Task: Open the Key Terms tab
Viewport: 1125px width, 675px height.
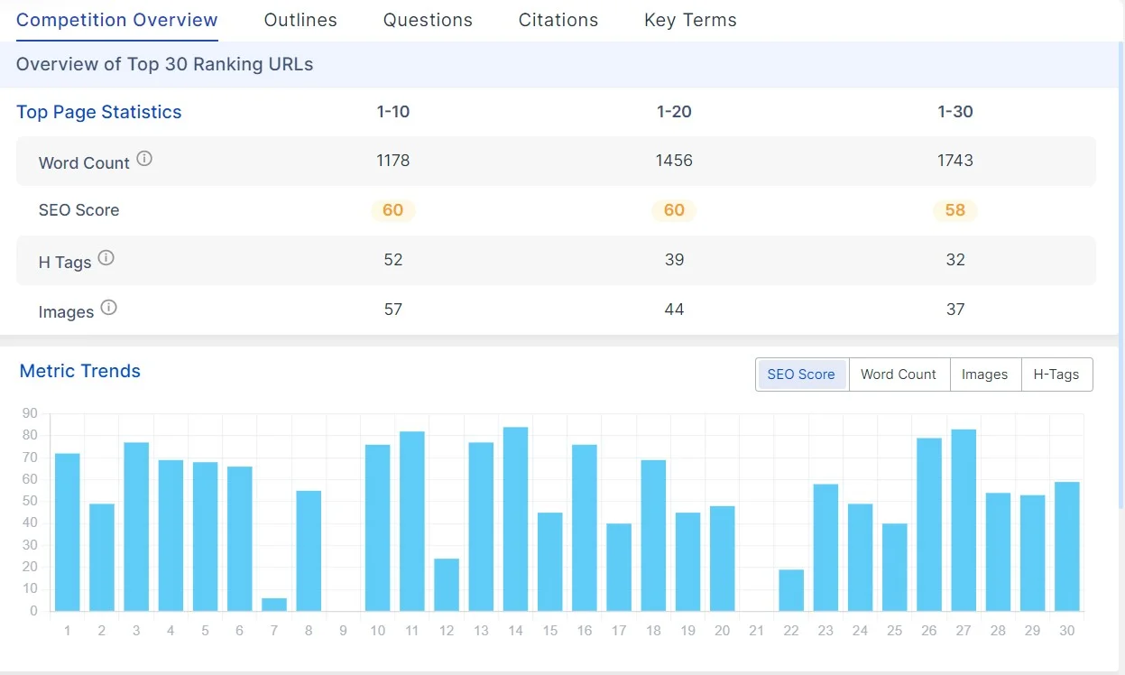Action: [690, 19]
